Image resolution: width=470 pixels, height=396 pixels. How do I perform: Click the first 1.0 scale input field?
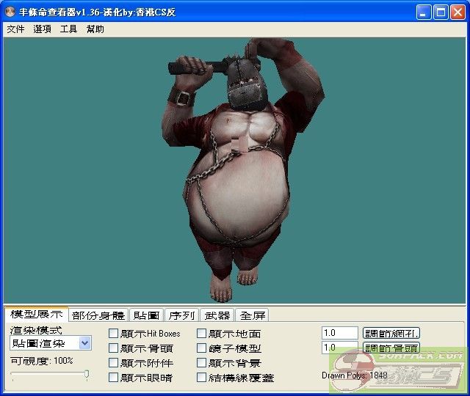[339, 333]
